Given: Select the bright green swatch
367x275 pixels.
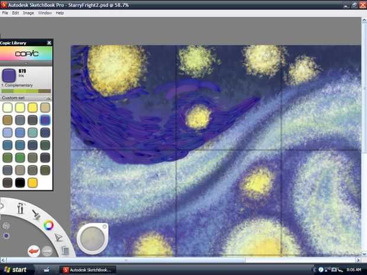Looking at the screenshot, I should 20,158.
